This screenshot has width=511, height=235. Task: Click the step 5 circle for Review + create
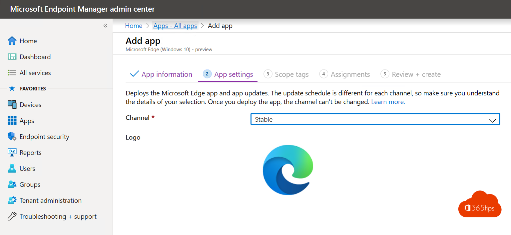[x=385, y=74]
